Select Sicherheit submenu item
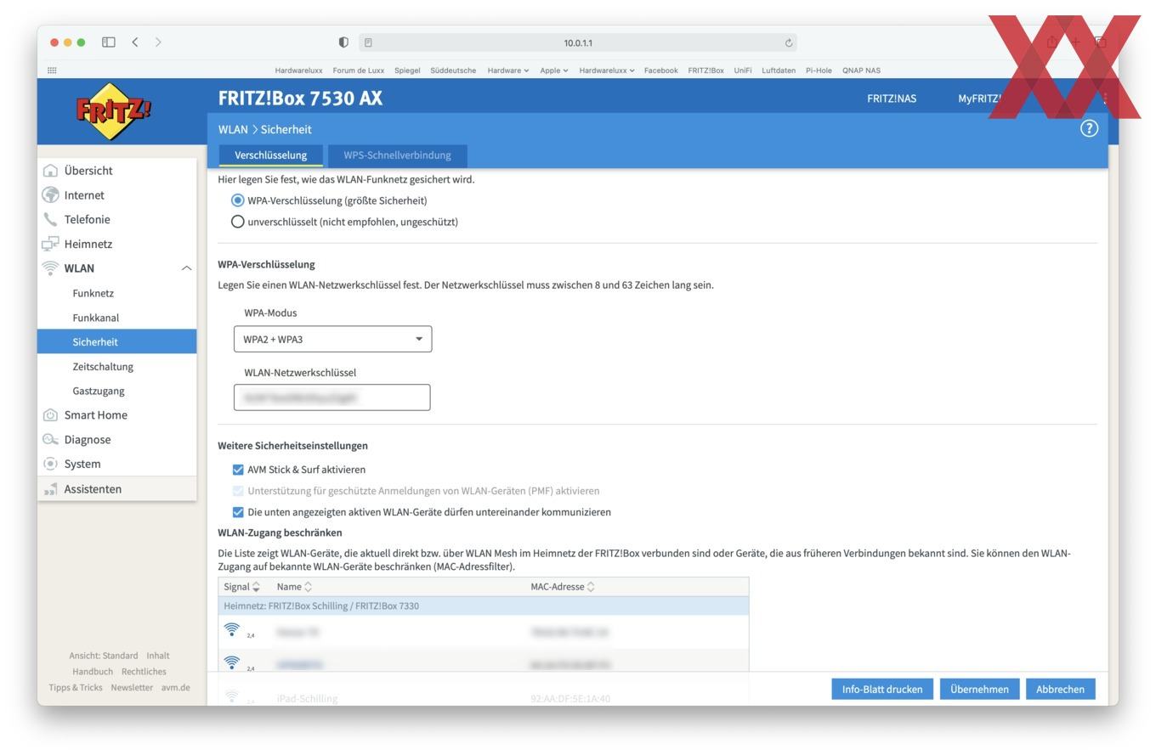Screen dimensions: 1156x755 117,342
